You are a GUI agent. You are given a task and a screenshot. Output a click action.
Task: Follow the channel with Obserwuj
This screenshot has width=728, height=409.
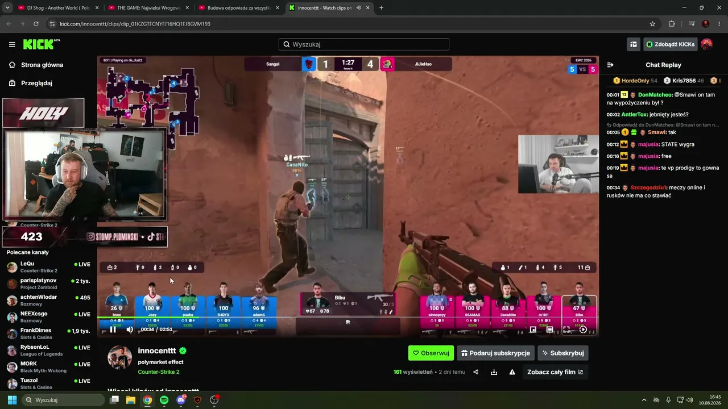(x=431, y=353)
